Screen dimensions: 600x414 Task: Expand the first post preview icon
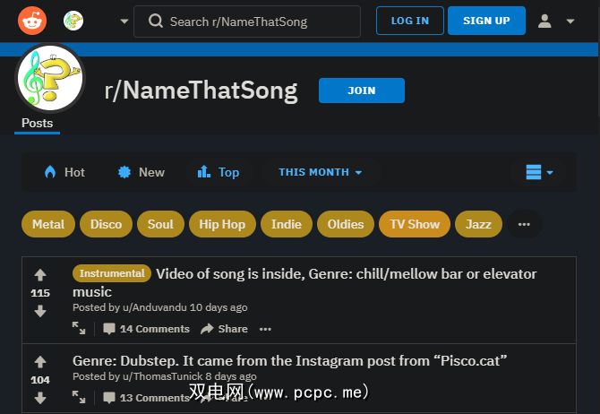[x=80, y=329]
